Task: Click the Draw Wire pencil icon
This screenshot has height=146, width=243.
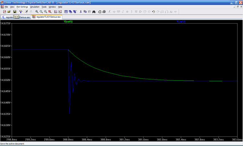Action: [x=110, y=12]
